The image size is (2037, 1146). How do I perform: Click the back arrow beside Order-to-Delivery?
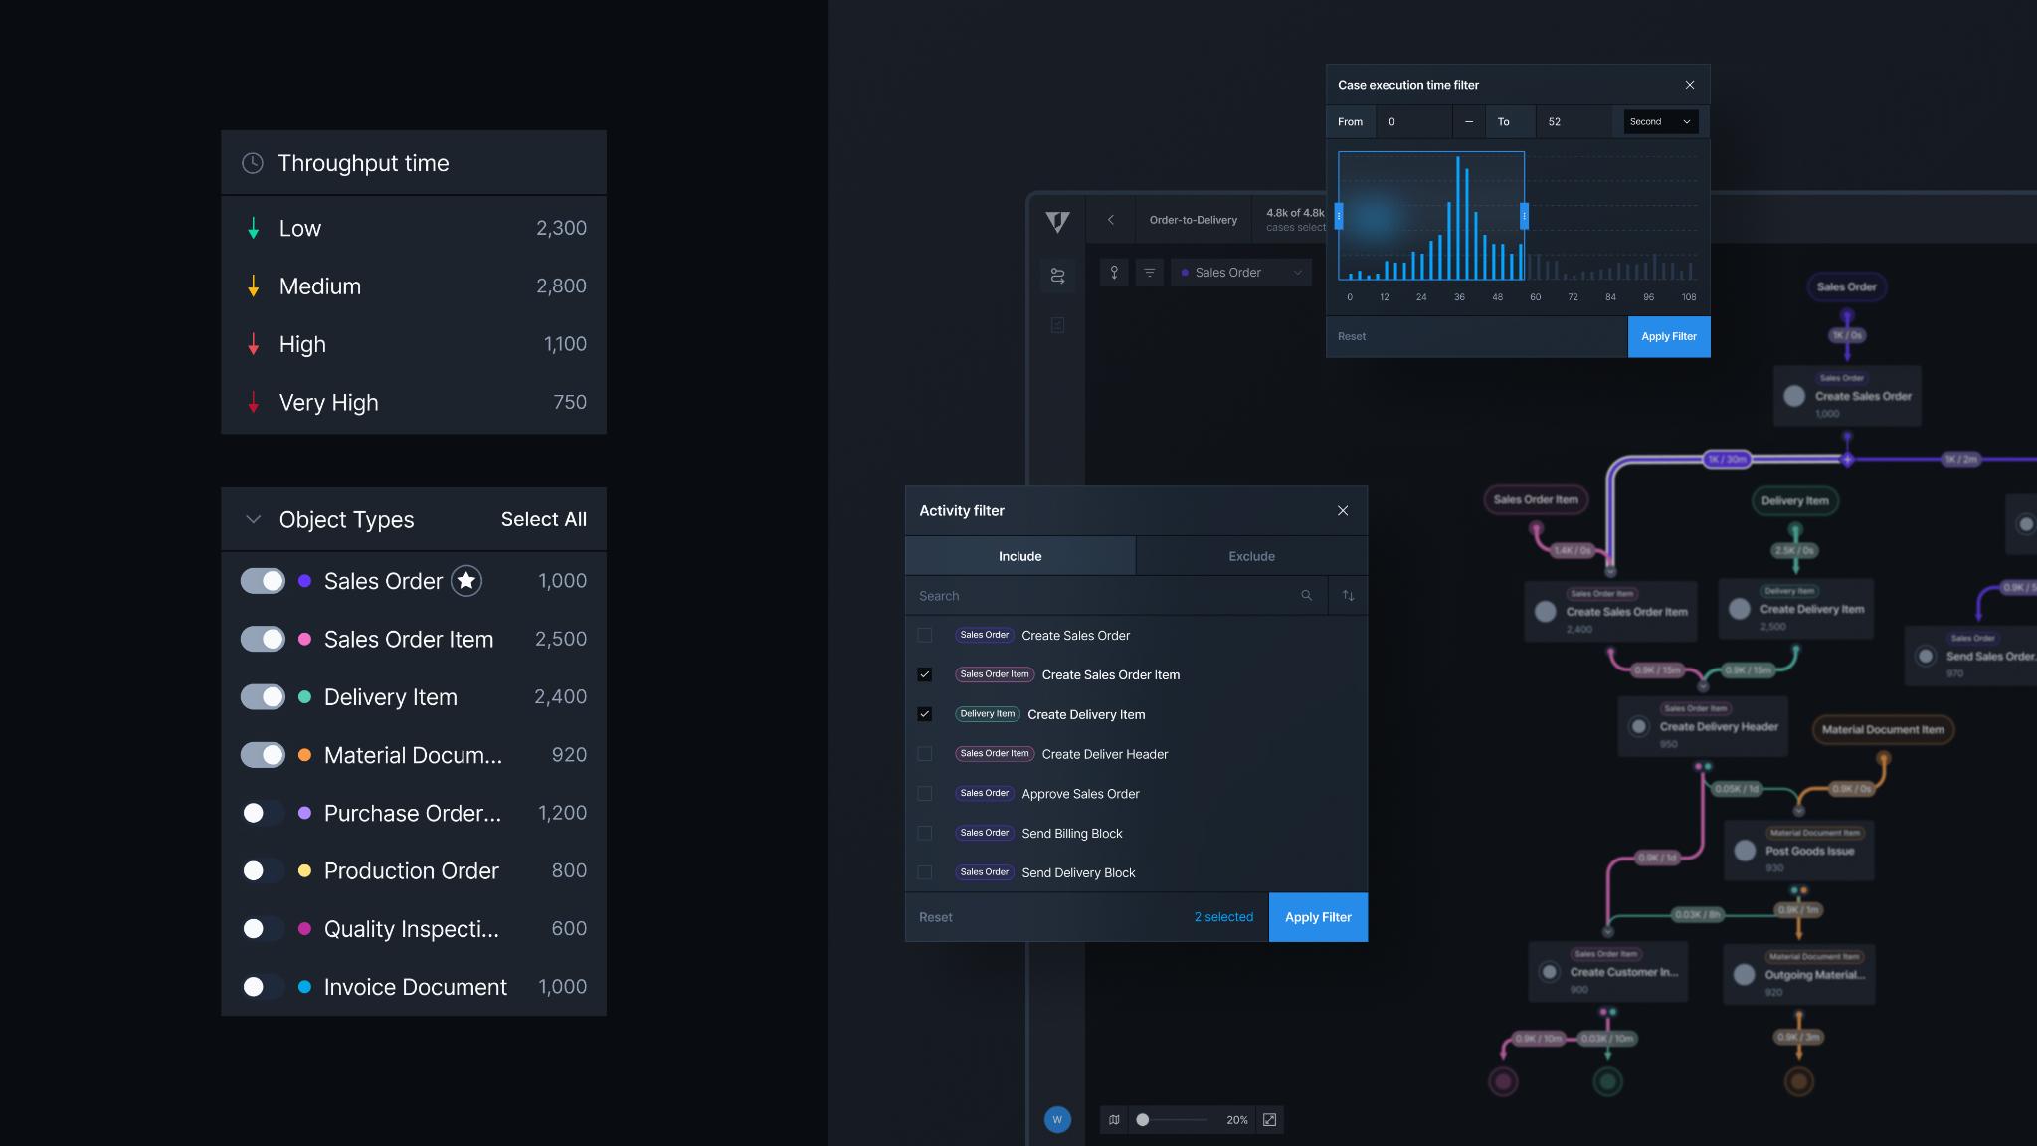pos(1110,220)
